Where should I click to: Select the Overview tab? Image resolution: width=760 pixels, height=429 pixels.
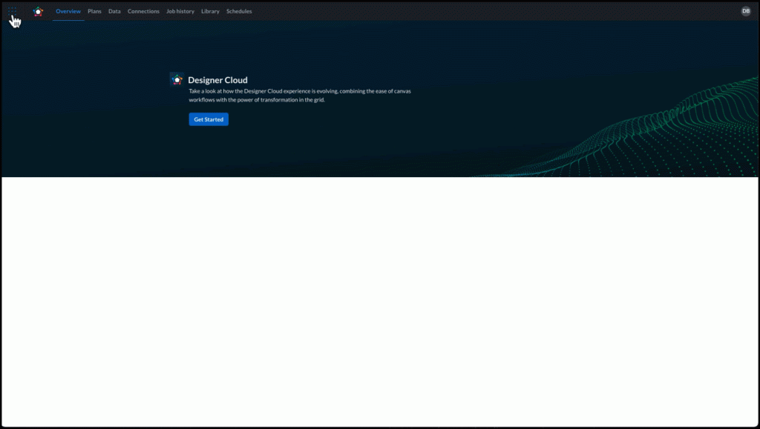68,11
